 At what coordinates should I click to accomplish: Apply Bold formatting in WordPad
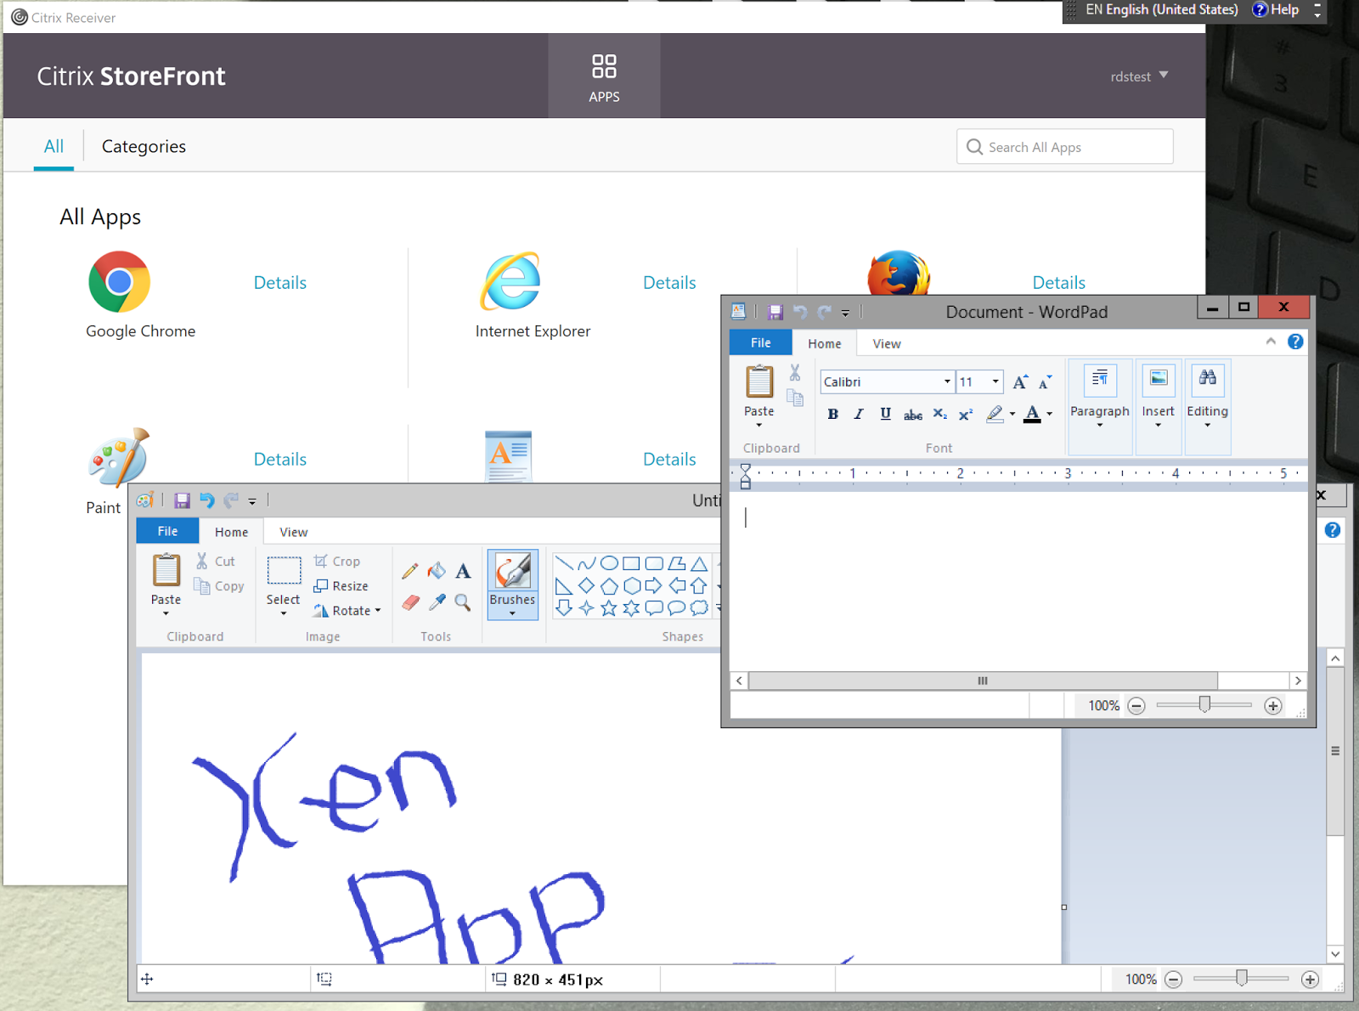833,415
